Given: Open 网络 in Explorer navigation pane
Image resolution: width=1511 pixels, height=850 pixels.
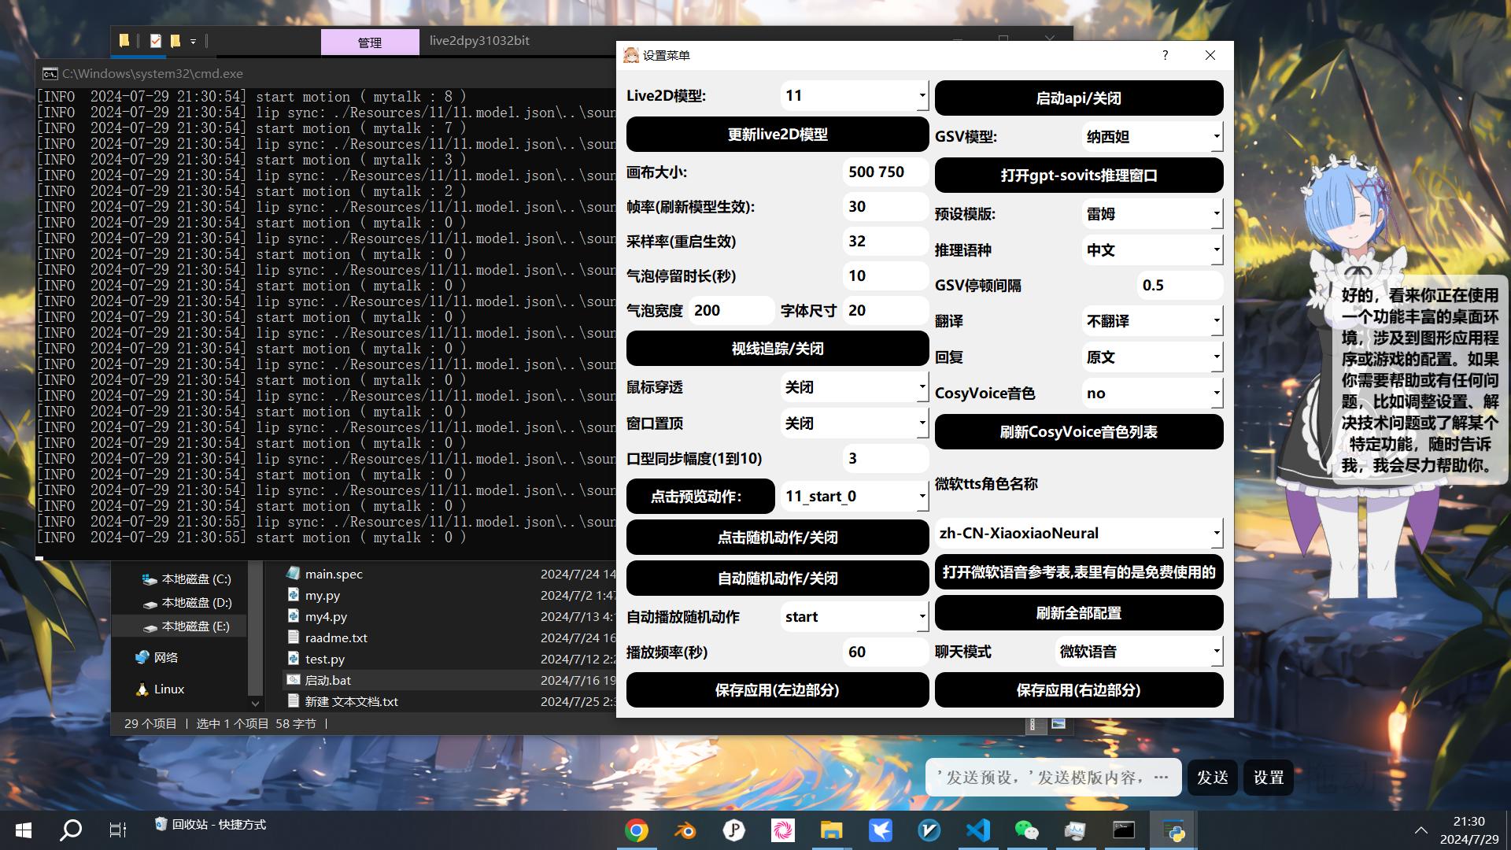Looking at the screenshot, I should pos(165,657).
